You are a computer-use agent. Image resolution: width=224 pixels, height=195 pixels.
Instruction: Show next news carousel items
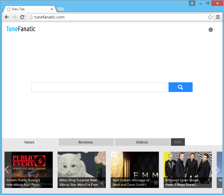218,170
